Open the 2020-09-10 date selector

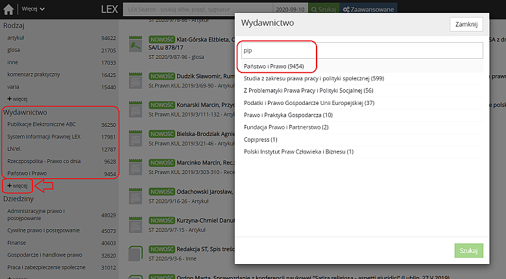[290, 9]
